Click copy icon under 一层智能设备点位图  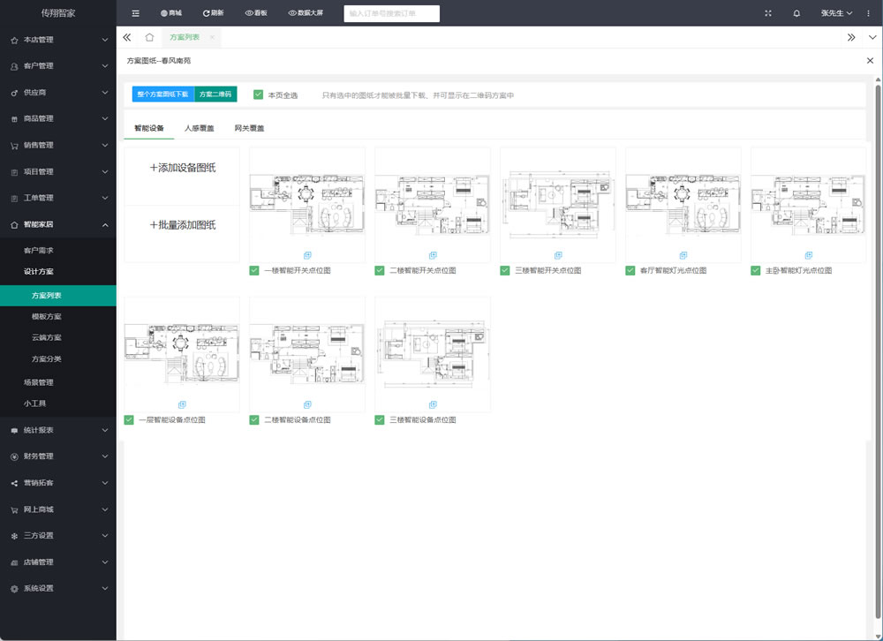[182, 404]
